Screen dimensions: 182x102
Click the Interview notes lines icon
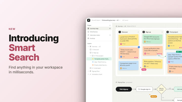pyautogui.click(x=88, y=35)
